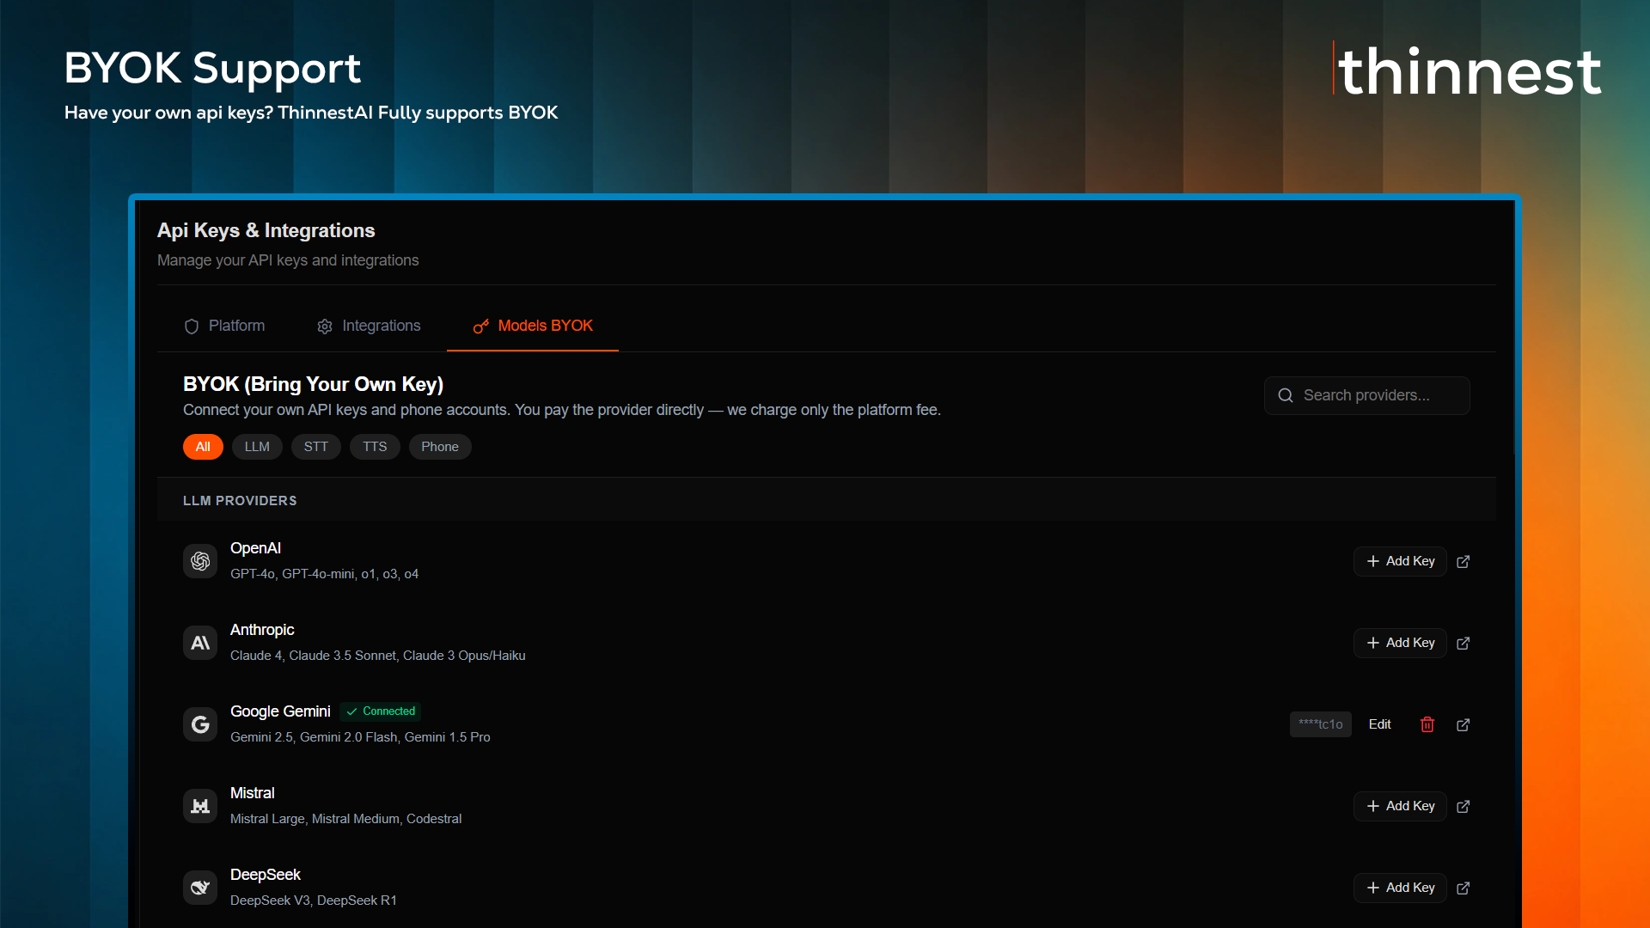This screenshot has height=928, width=1650.
Task: Select the All filter chip
Action: click(x=203, y=447)
